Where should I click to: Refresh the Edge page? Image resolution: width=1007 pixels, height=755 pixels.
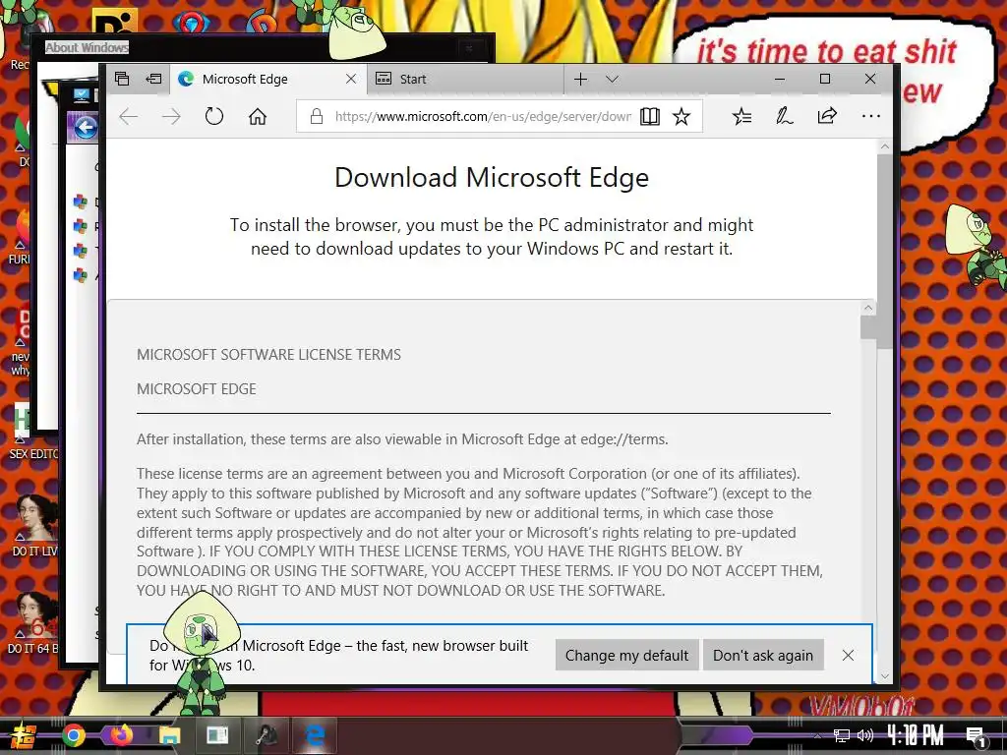click(x=213, y=116)
